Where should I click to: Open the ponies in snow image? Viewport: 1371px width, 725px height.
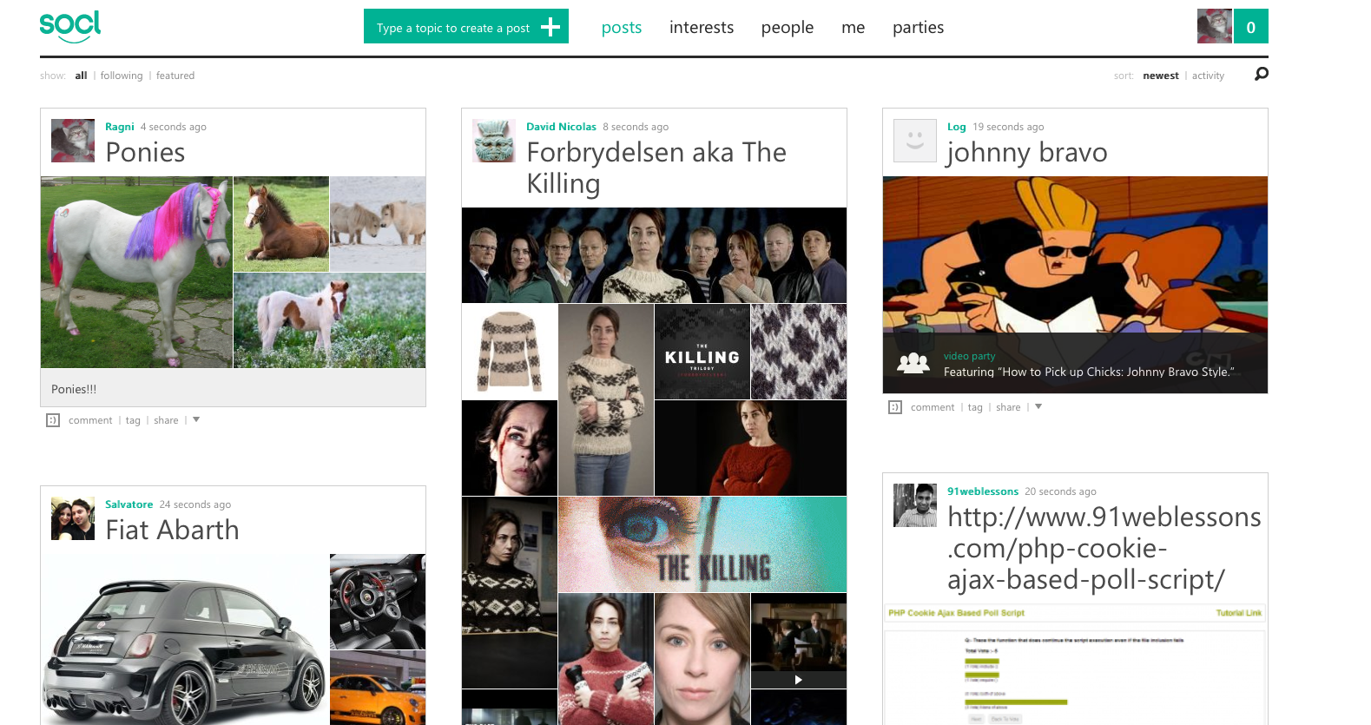[x=378, y=224]
